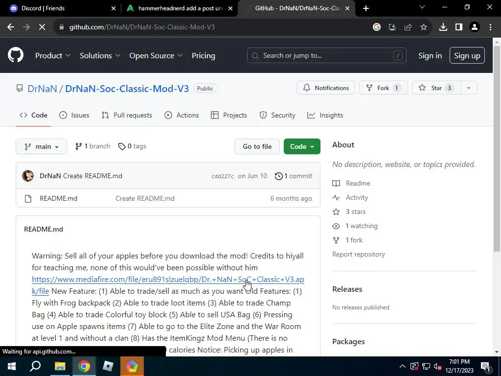Click the Sign up button

point(467,56)
